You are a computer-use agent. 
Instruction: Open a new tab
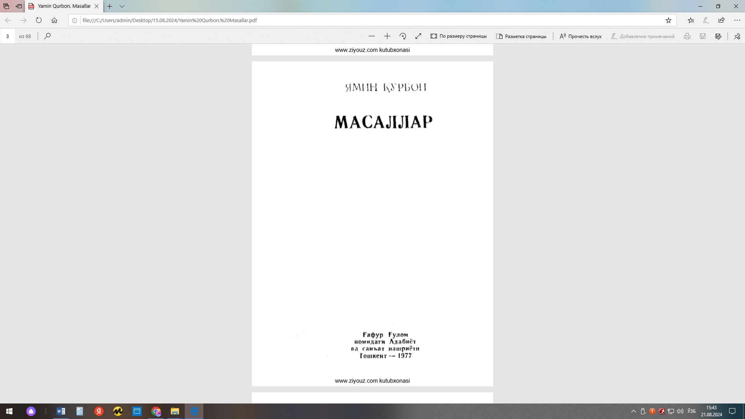coord(110,6)
